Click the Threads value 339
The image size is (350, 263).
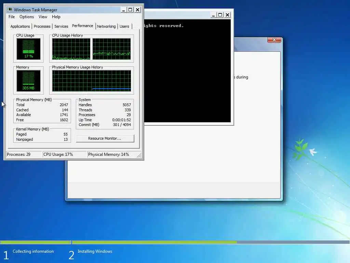[128, 110]
